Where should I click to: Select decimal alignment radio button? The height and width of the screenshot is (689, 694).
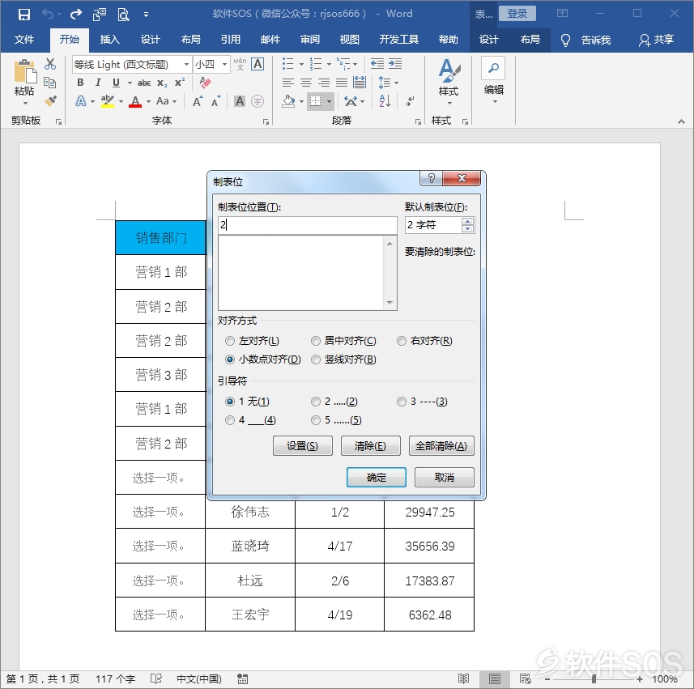(230, 359)
